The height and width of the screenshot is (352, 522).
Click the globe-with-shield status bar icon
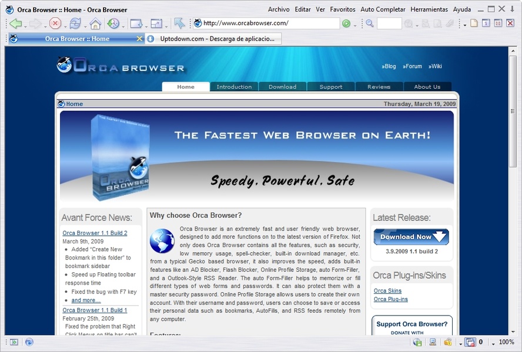click(417, 342)
